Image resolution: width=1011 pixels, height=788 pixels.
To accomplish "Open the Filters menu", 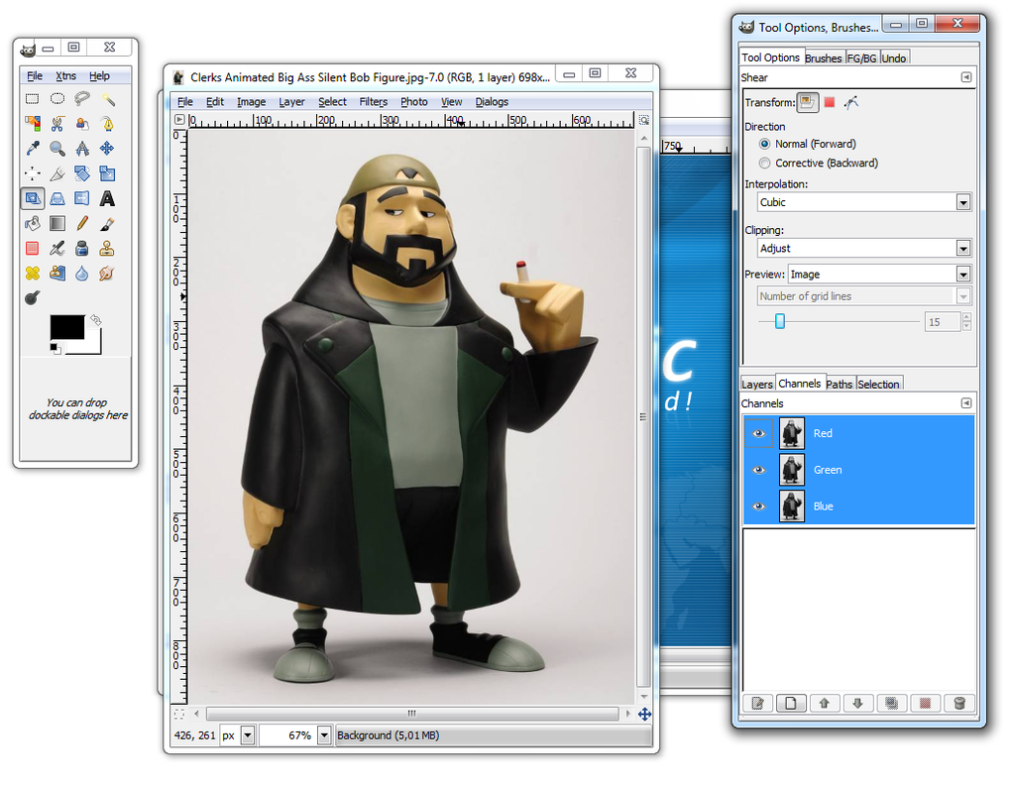I will click(373, 101).
